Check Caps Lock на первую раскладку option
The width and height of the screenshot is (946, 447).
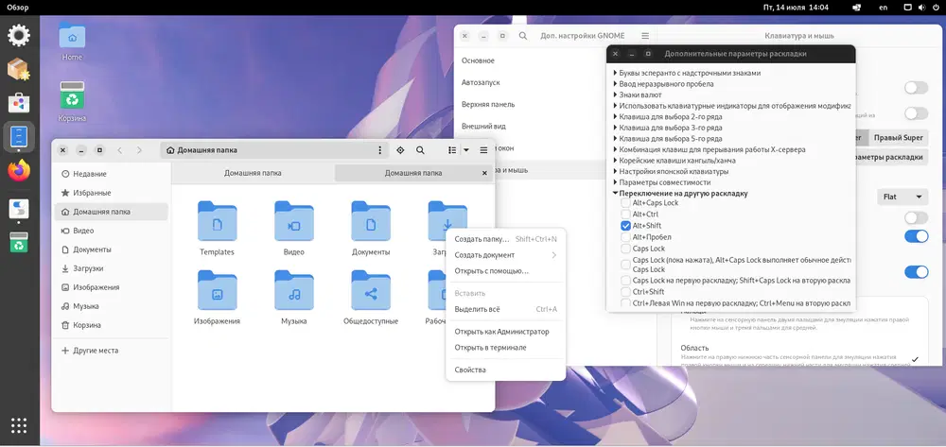tap(625, 281)
